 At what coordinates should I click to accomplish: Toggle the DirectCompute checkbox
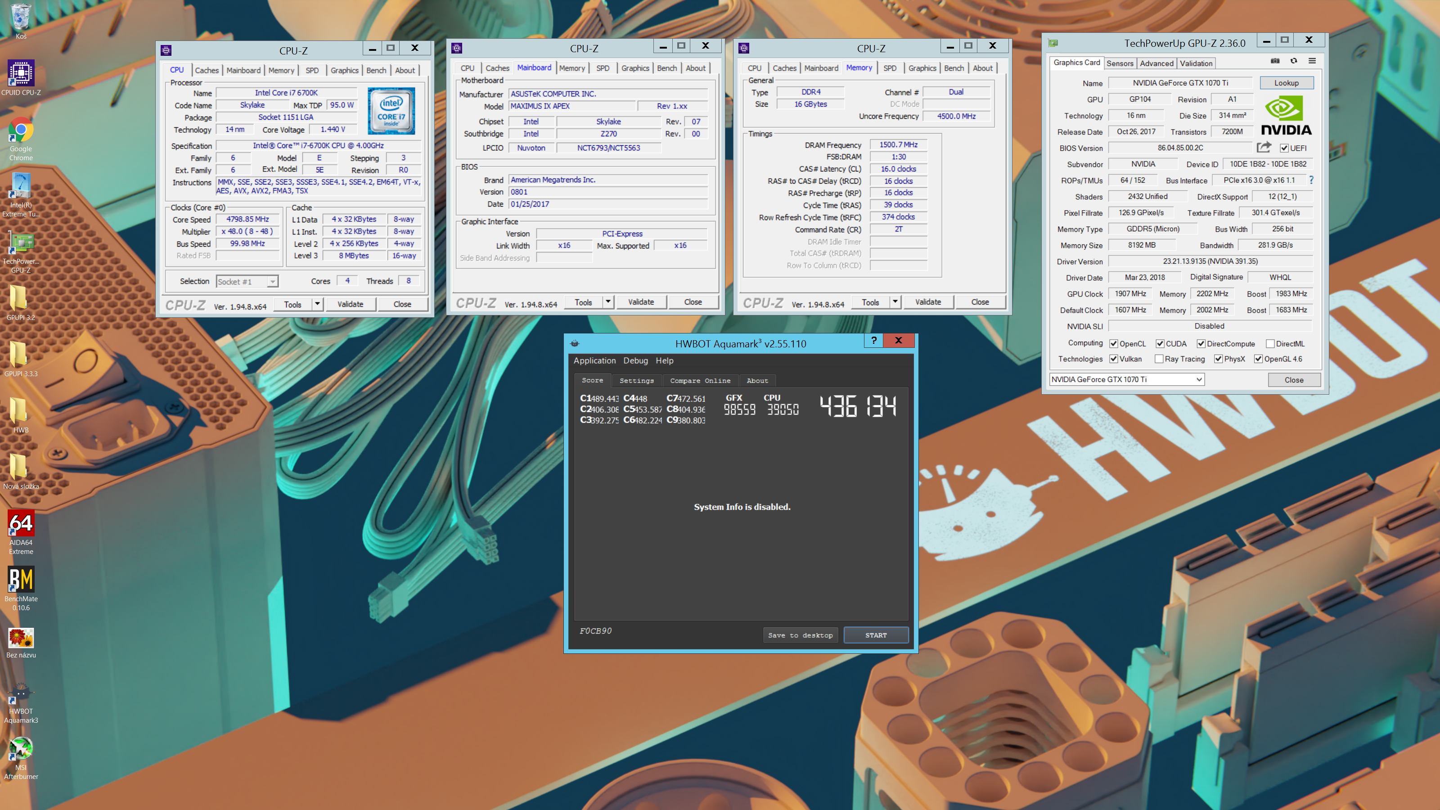coord(1201,344)
